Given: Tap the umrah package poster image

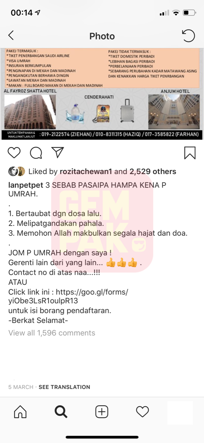Looking at the screenshot, I should [102, 94].
